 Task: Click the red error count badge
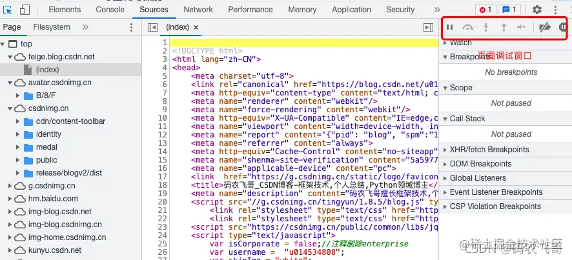tap(485, 10)
